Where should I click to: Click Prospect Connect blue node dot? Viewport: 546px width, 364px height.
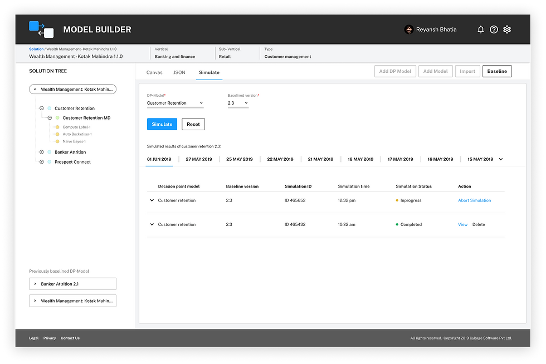click(x=50, y=162)
